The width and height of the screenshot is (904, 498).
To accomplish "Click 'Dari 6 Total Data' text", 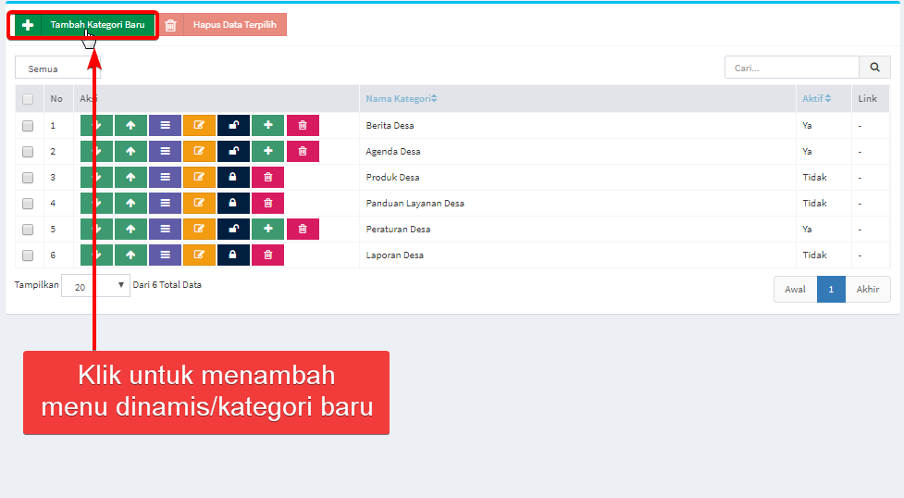I will 167,284.
